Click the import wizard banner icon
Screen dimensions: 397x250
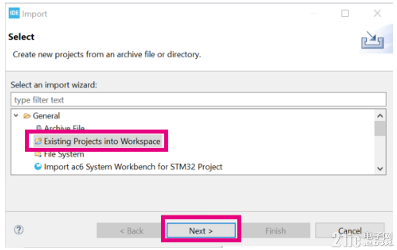(x=372, y=40)
